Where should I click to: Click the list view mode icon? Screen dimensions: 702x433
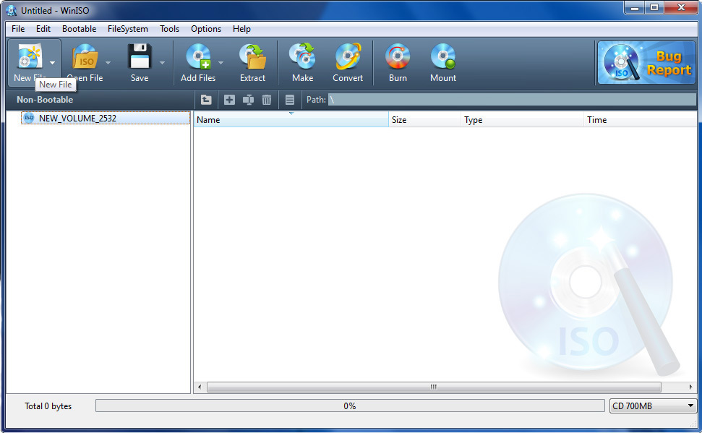click(x=290, y=100)
